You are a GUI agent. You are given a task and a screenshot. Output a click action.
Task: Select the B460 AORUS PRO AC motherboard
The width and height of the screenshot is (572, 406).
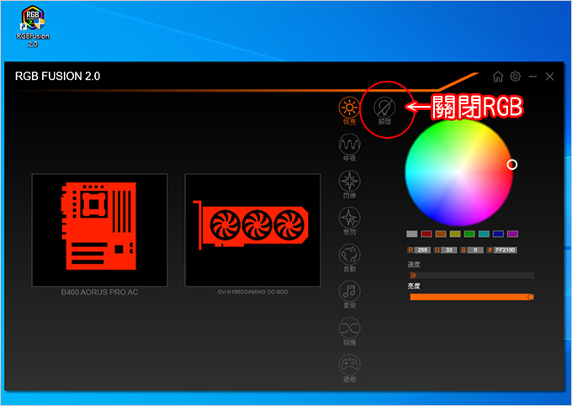[99, 230]
